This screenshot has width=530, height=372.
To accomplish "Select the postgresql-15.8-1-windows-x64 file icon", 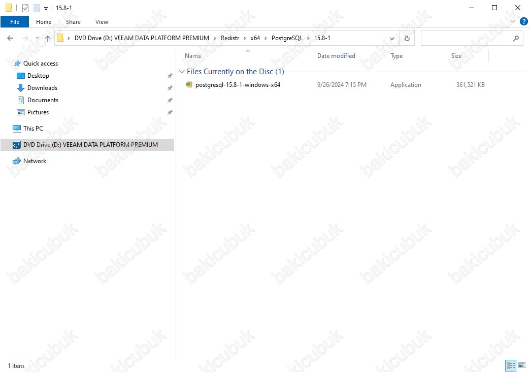I will point(189,84).
